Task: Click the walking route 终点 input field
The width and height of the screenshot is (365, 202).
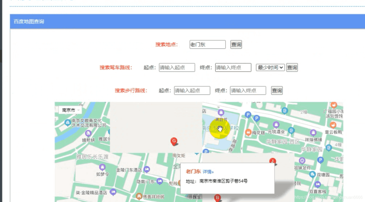Action: (x=248, y=91)
